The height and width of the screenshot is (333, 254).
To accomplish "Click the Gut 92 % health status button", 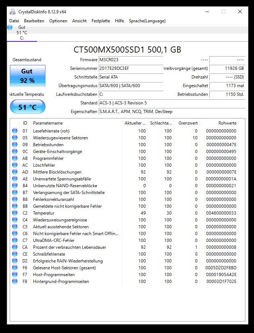I will coord(28,76).
